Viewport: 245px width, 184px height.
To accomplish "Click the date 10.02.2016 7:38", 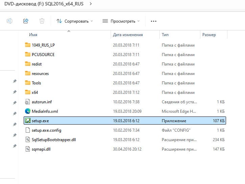I will click(126, 102).
